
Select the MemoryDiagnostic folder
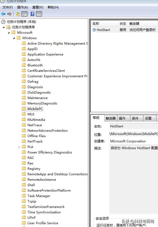point(42,103)
